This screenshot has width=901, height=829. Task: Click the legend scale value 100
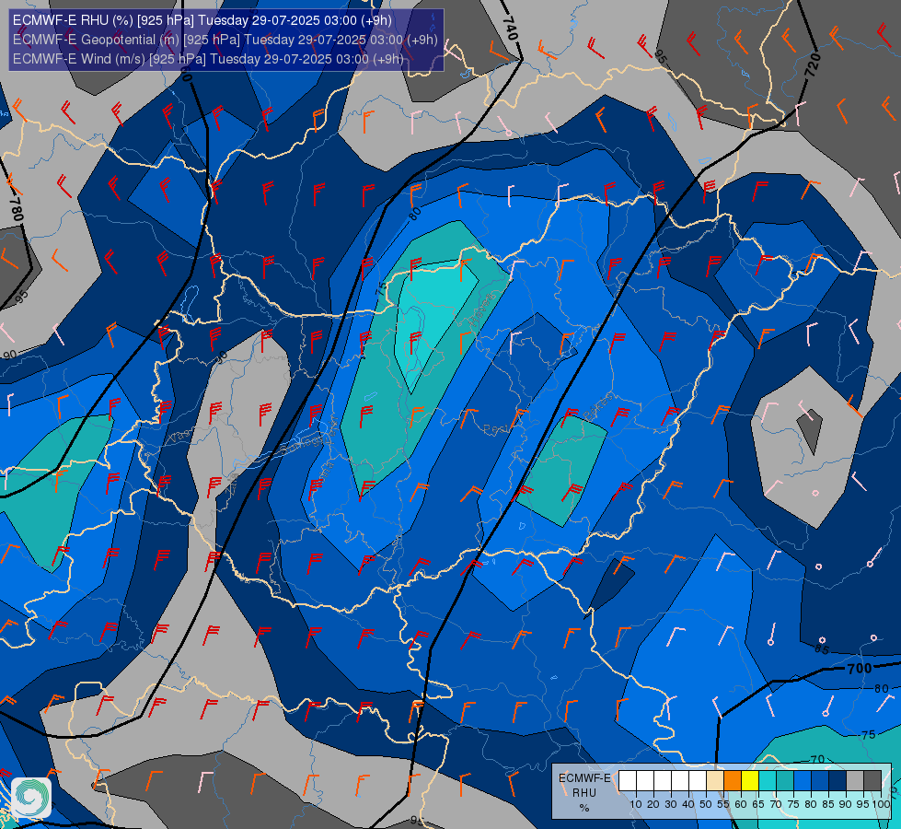coord(882,804)
